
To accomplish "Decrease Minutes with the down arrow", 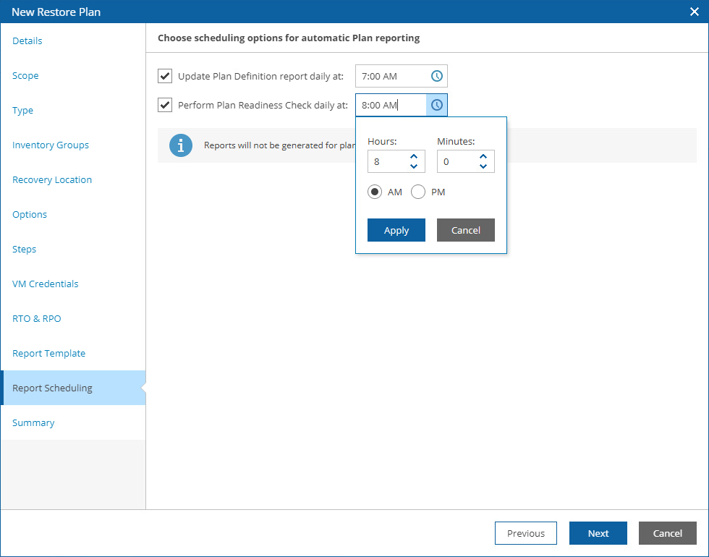I will [x=483, y=166].
